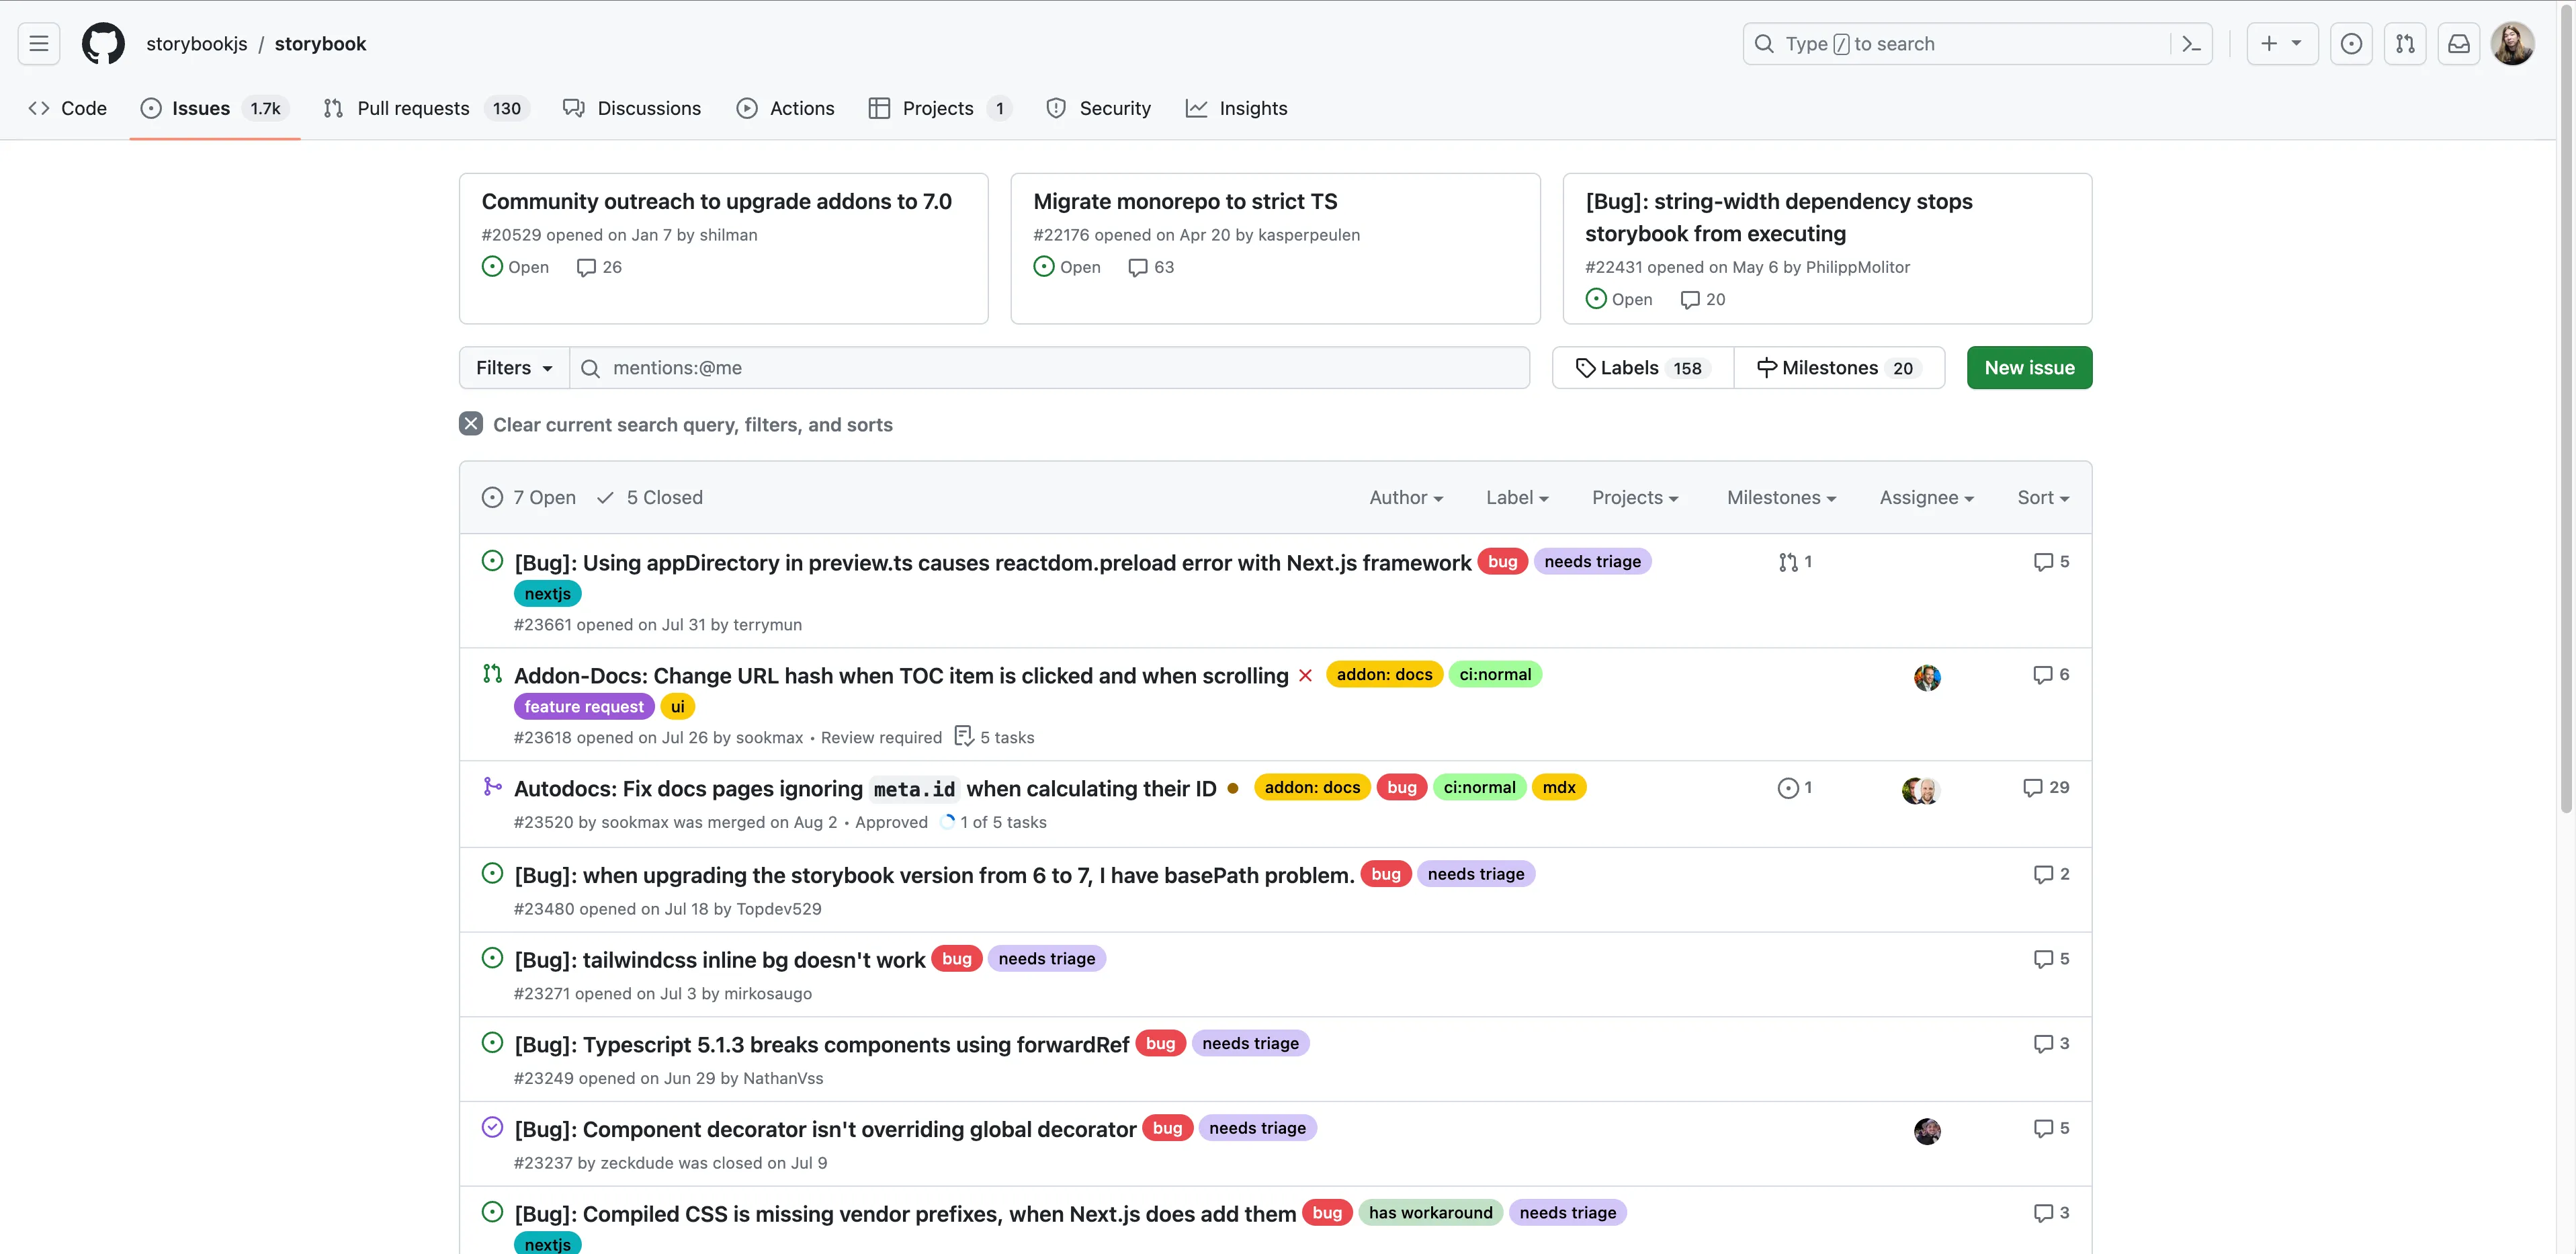Open the Sort dropdown
2576x1254 pixels.
click(x=2042, y=498)
